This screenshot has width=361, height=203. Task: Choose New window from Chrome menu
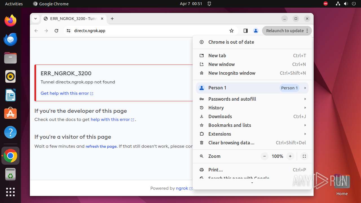coord(252,64)
